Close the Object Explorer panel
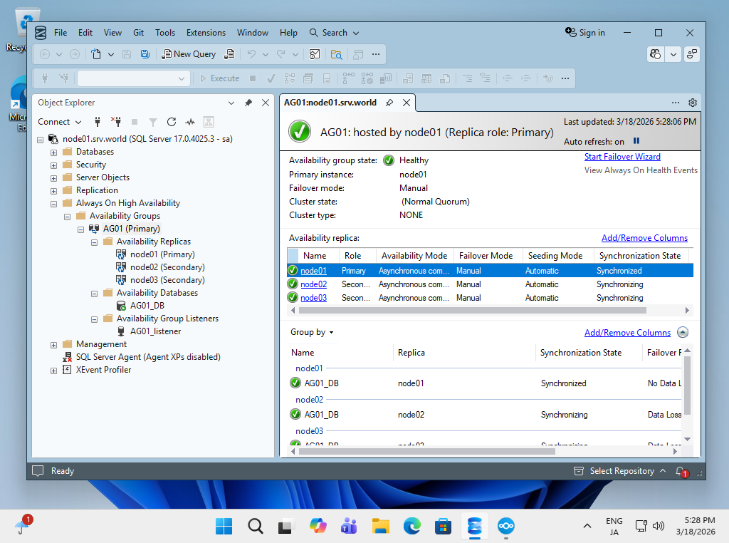This screenshot has width=729, height=543. pos(266,103)
